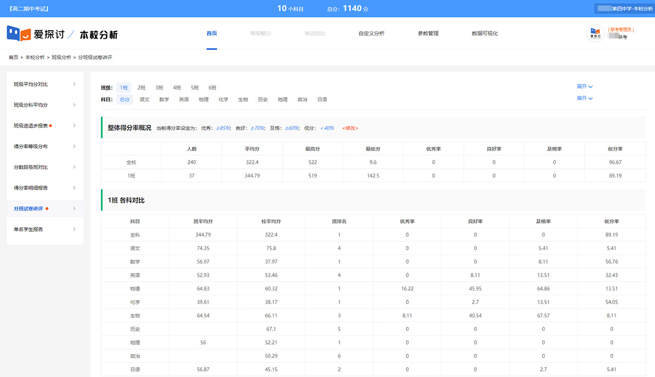Click arrow next to 单名学生报告
Image resolution: width=655 pixels, height=377 pixels.
[x=74, y=229]
